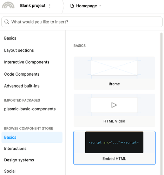Viewport: 164px width, 175px height.
Task: Select highlighted Basics in component store
Action: [32, 137]
